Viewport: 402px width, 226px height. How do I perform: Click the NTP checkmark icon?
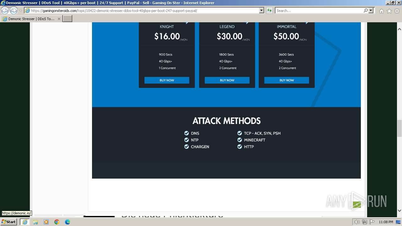(187, 140)
